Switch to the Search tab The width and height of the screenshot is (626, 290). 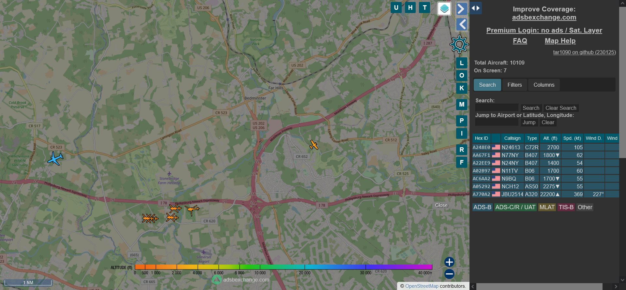tap(487, 85)
